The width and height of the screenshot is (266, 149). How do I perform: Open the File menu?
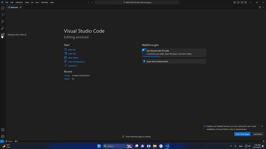click(7, 2)
